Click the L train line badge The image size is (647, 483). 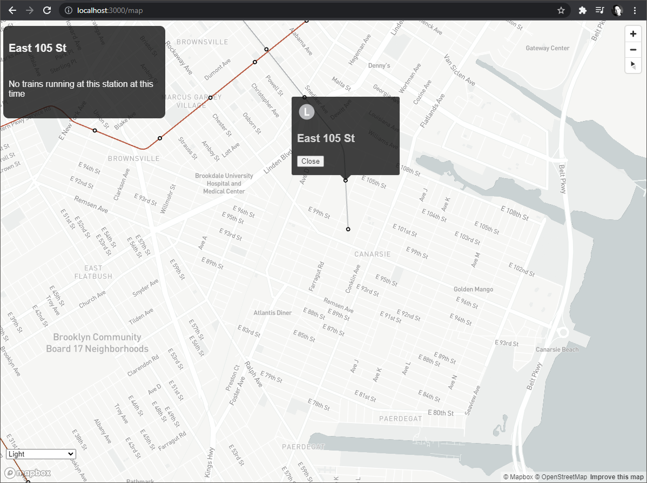pyautogui.click(x=307, y=112)
